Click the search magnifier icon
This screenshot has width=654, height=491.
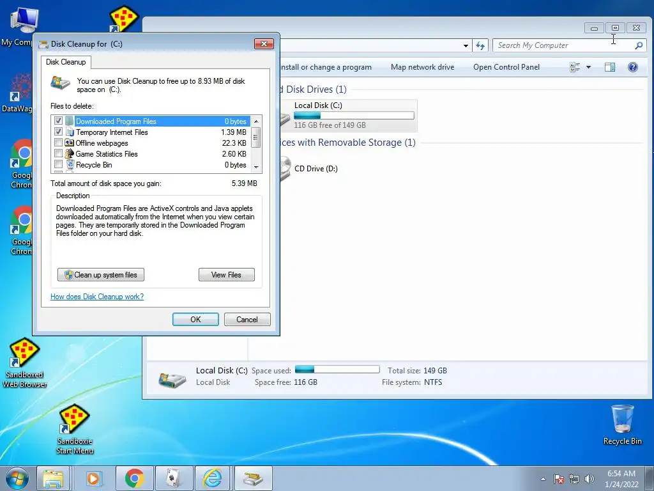click(639, 45)
